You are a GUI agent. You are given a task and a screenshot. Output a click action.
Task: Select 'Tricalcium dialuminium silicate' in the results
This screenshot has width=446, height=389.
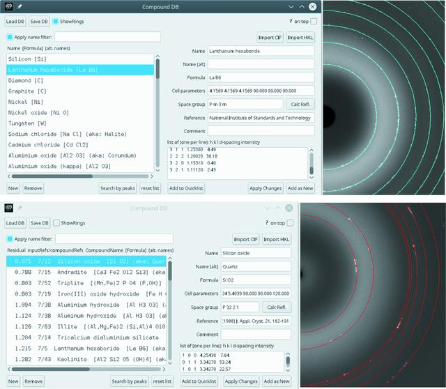click(86, 337)
